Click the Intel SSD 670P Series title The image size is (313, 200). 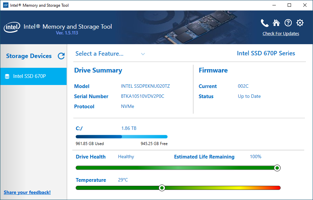click(x=266, y=53)
